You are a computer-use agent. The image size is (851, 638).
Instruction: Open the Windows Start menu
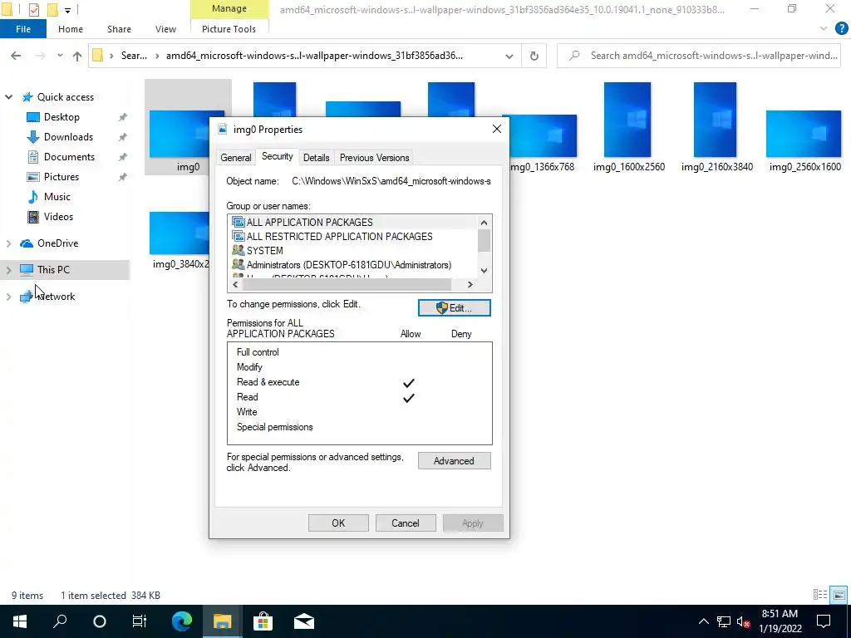point(20,621)
